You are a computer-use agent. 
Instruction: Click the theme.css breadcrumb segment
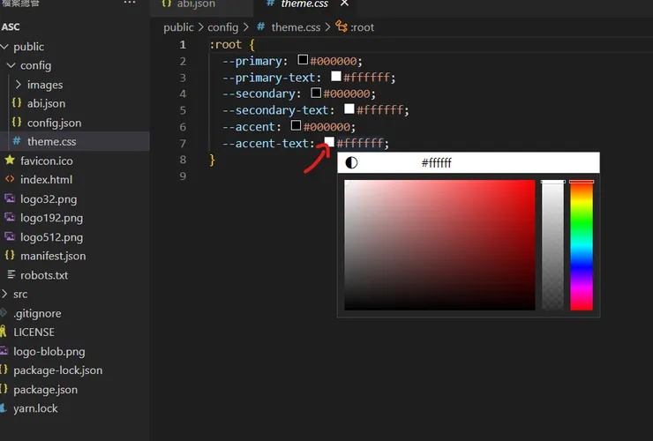click(x=296, y=27)
